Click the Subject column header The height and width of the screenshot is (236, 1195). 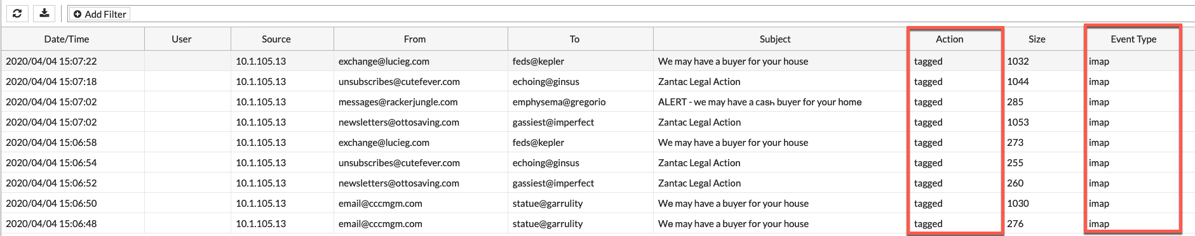point(775,39)
